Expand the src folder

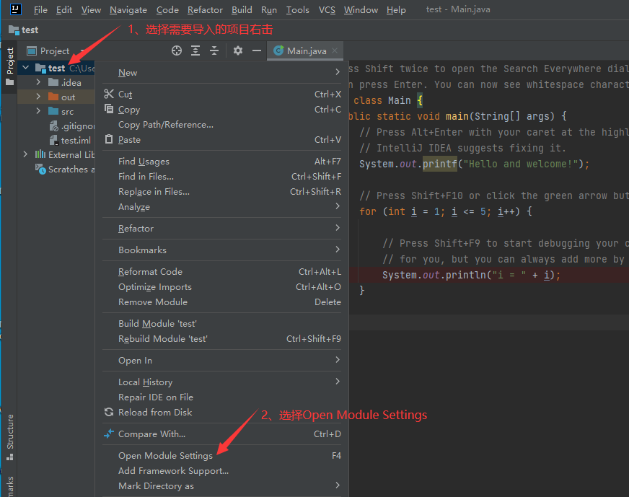tap(38, 111)
